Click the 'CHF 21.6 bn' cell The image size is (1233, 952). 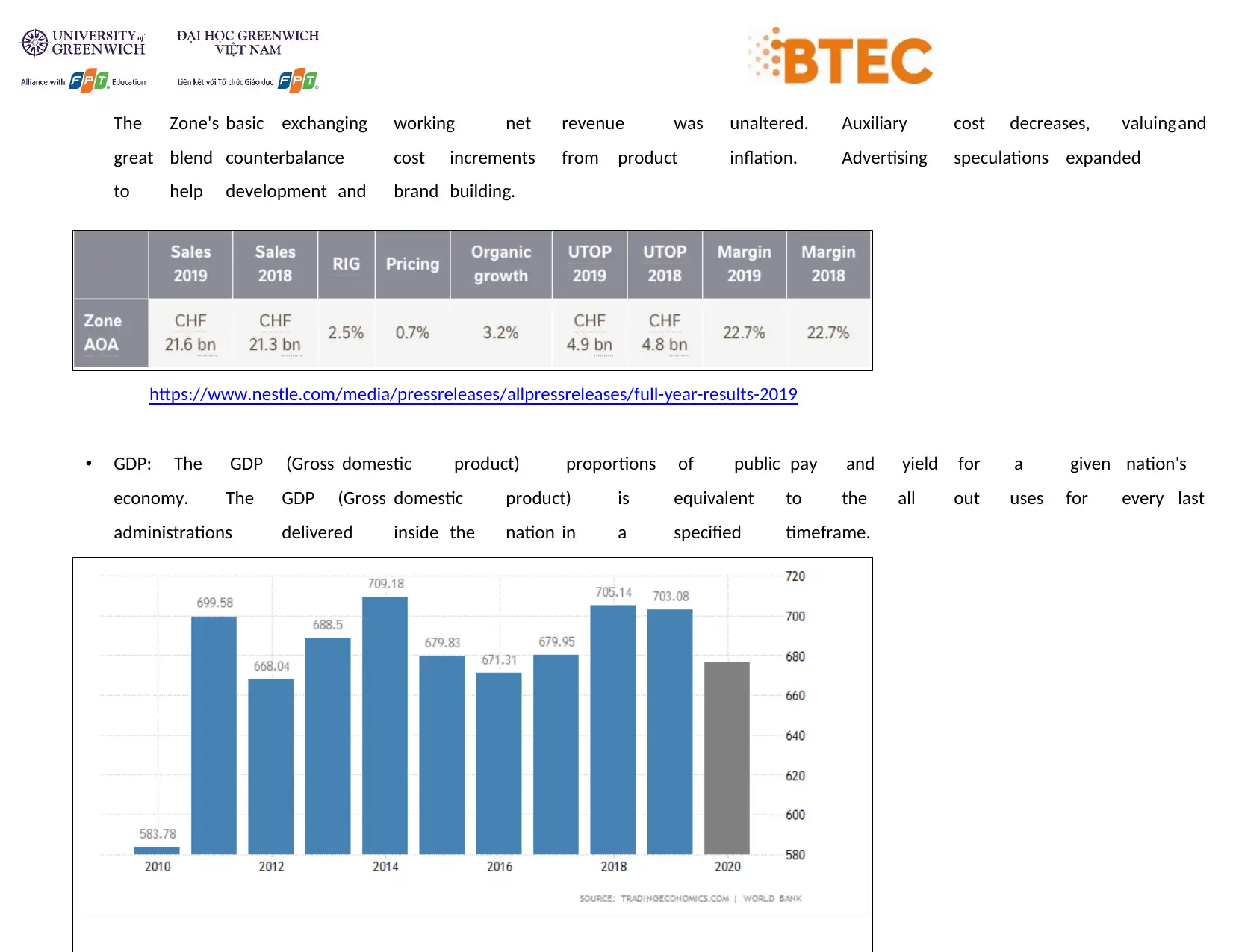(x=190, y=333)
